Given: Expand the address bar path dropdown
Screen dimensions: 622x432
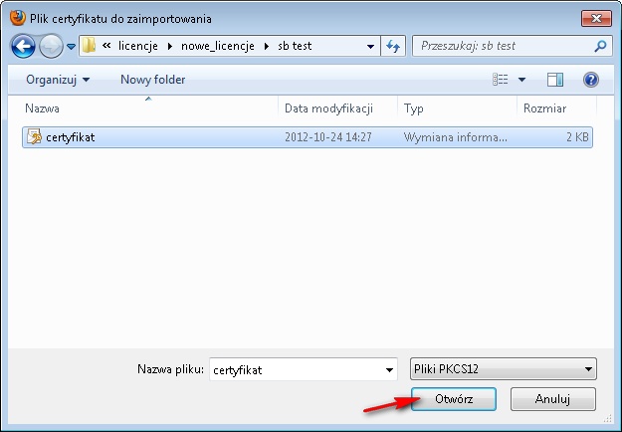Looking at the screenshot, I should (370, 46).
